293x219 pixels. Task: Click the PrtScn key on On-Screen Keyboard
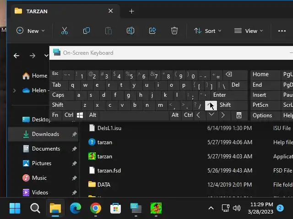point(266,105)
